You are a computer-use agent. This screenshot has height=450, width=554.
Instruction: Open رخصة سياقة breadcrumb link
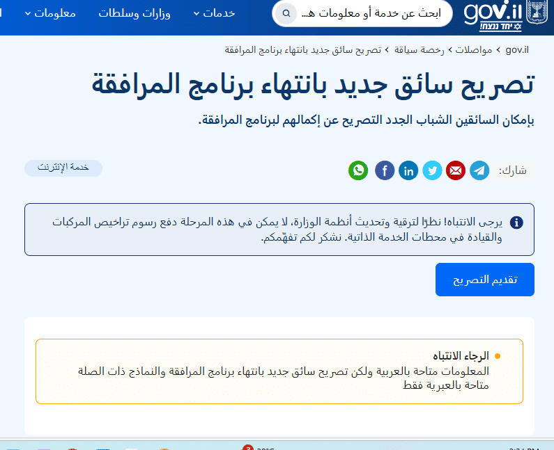(422, 50)
